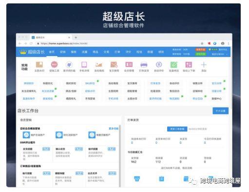
Task: Close the 超级店长 browser tab
Action: click(x=69, y=38)
